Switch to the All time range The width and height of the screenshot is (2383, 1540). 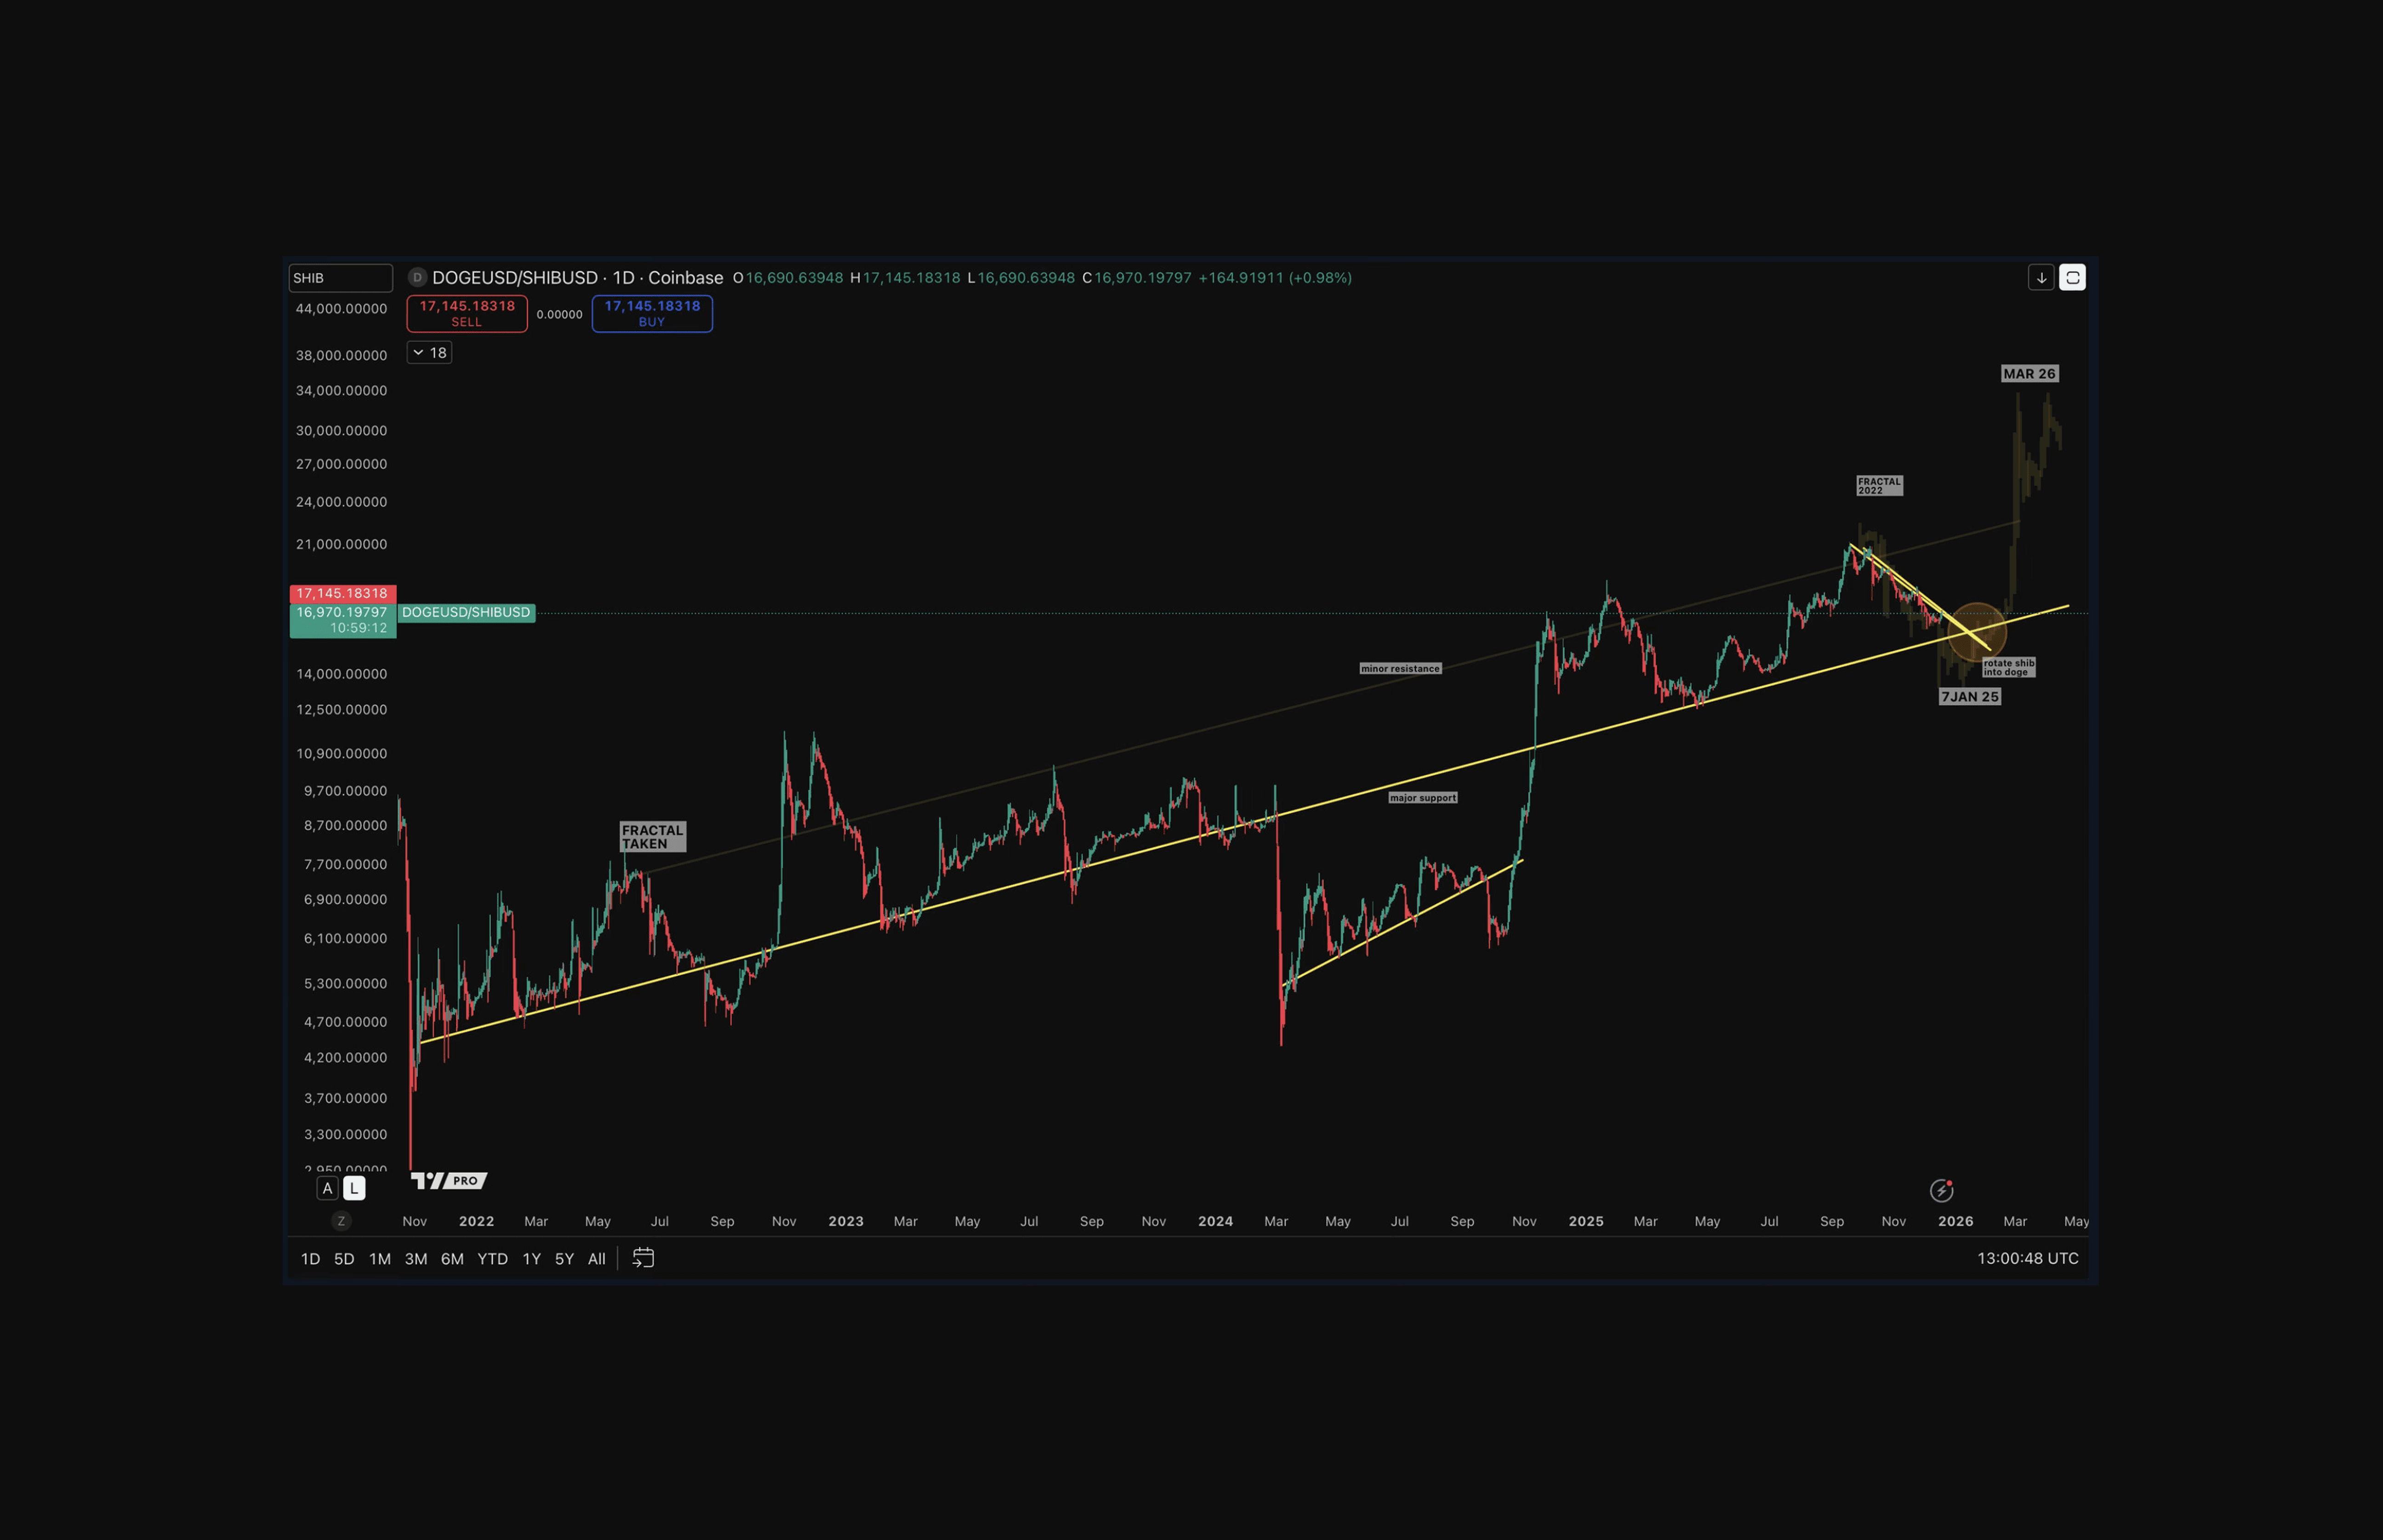coord(596,1259)
